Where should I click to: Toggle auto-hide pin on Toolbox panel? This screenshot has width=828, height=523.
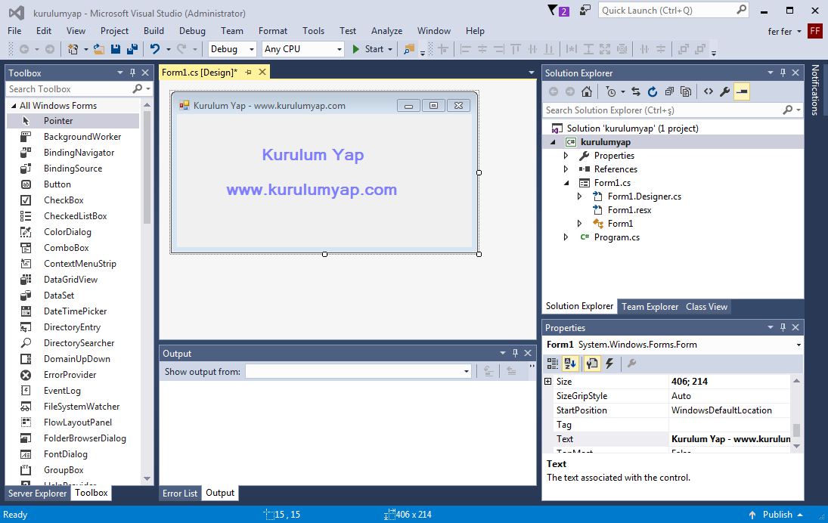(x=132, y=73)
